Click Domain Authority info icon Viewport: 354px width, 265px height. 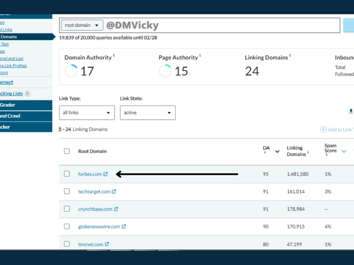click(x=114, y=55)
